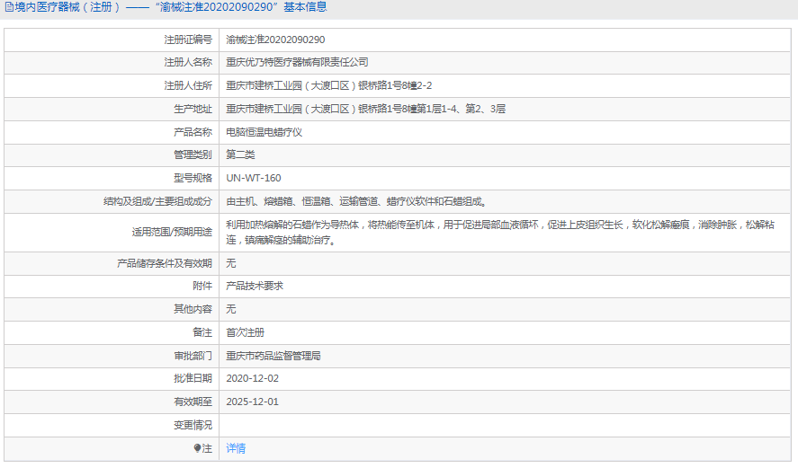Click the 无 value in 其他内容 row
Screen dimensions: 798x468
point(231,309)
